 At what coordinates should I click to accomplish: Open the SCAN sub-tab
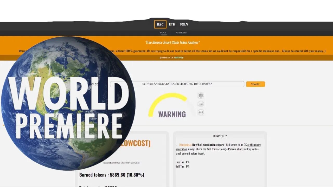tap(163, 33)
